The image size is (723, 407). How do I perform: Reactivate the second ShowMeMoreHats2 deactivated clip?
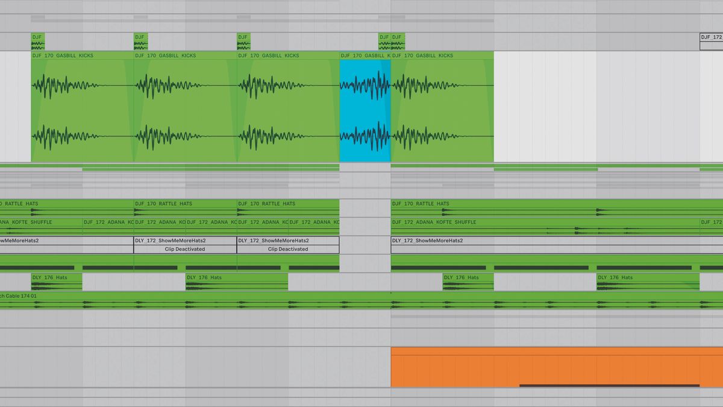pos(288,249)
